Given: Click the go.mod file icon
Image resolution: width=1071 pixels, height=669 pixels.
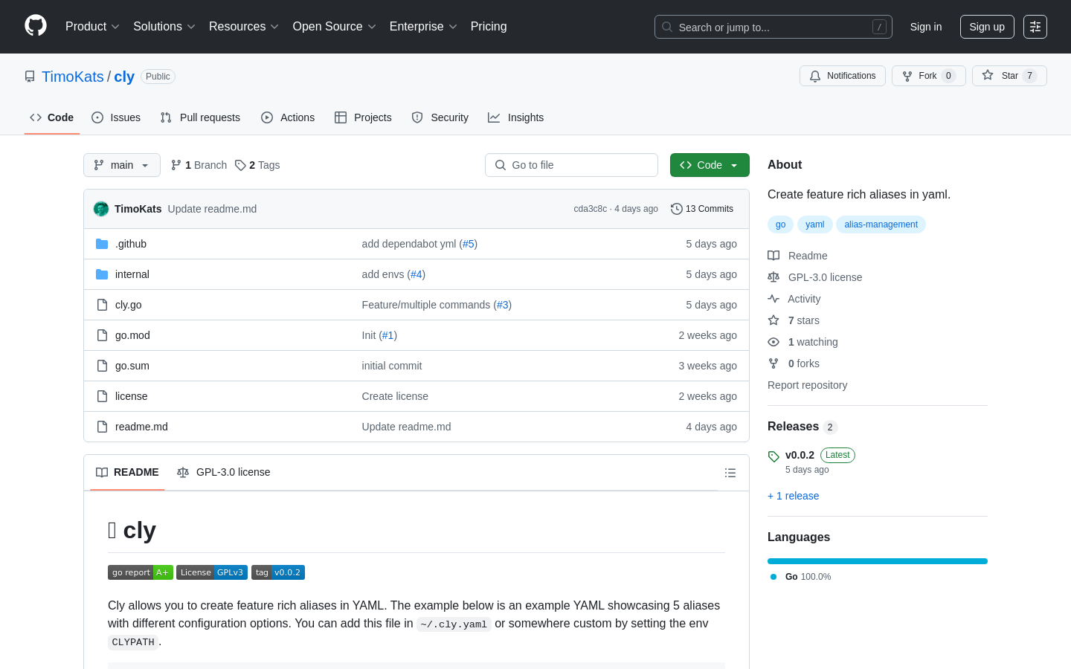Looking at the screenshot, I should point(102,335).
